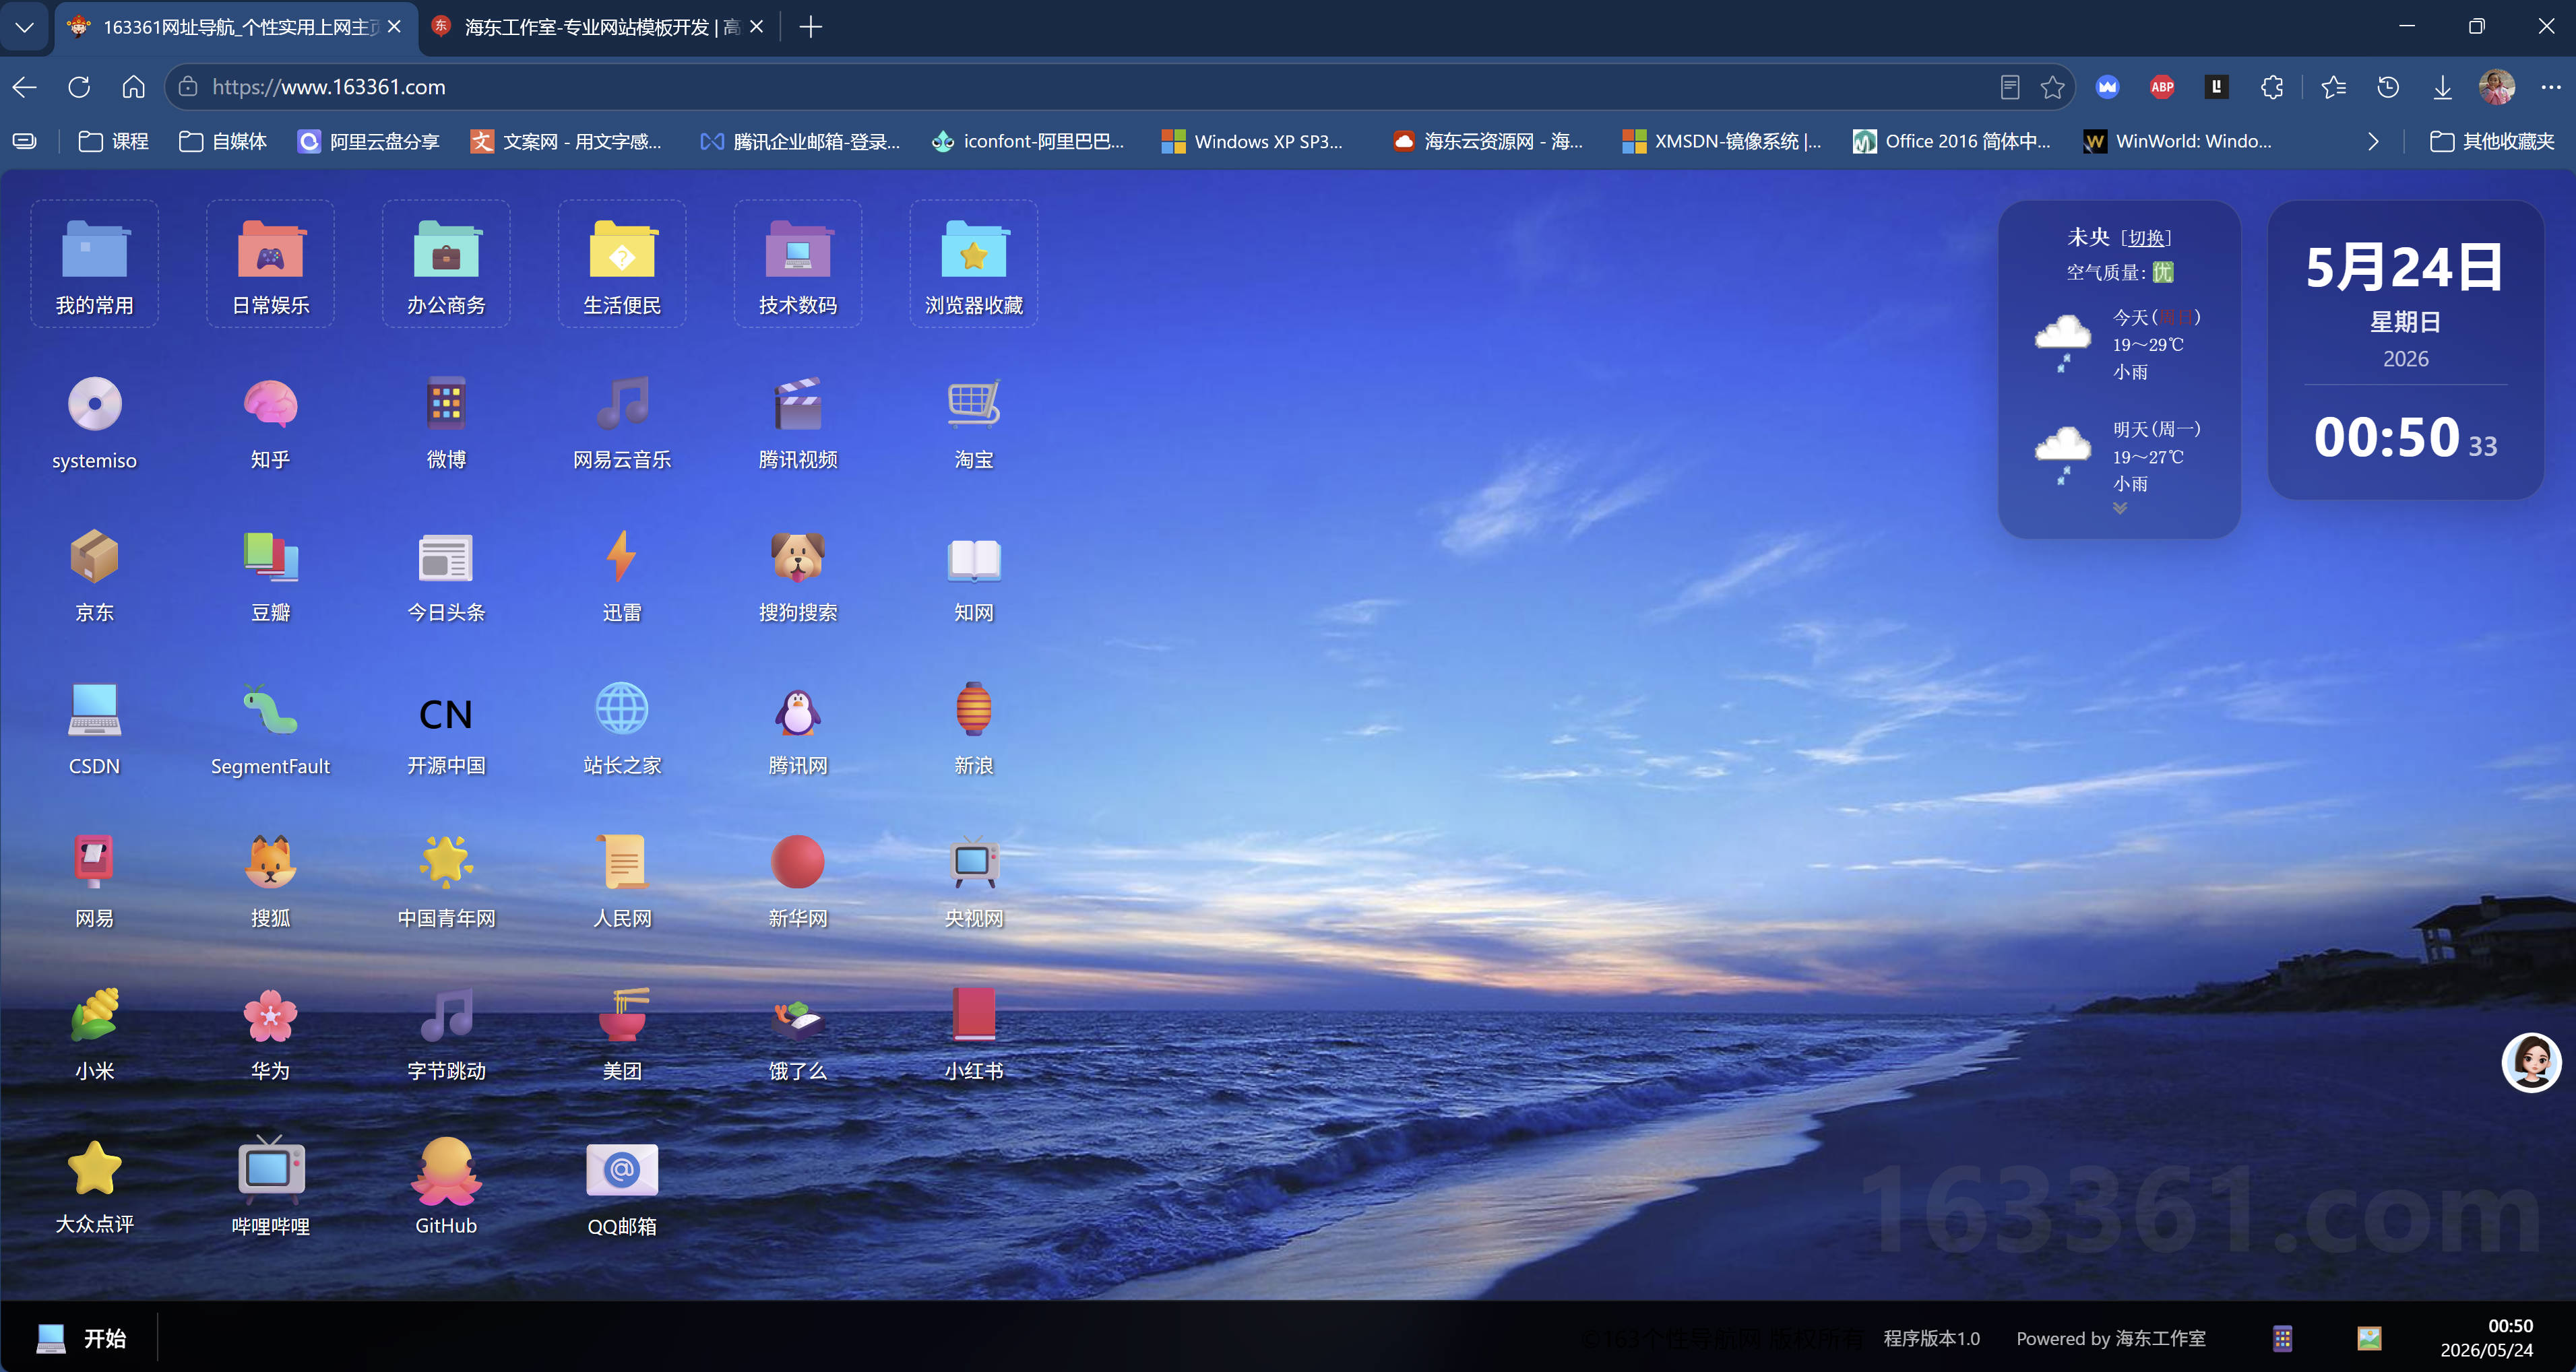Open the Zhihu (知乎) brain icon
The height and width of the screenshot is (1372, 2576).
coord(270,405)
